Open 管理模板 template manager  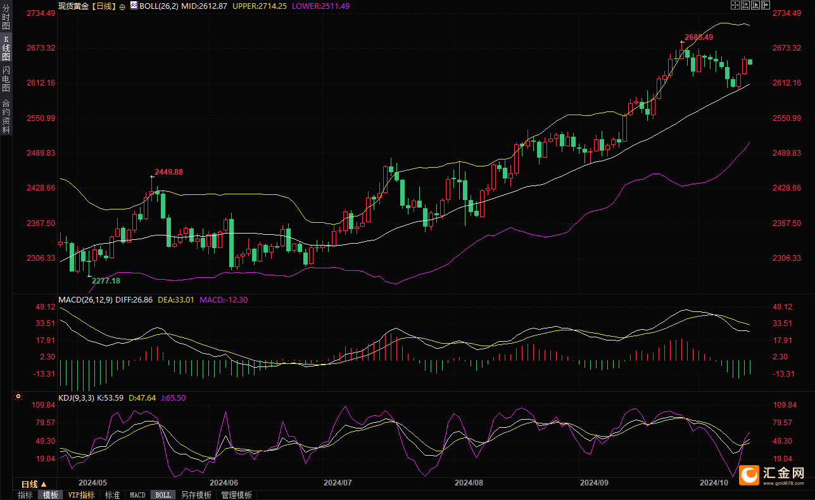(236, 495)
